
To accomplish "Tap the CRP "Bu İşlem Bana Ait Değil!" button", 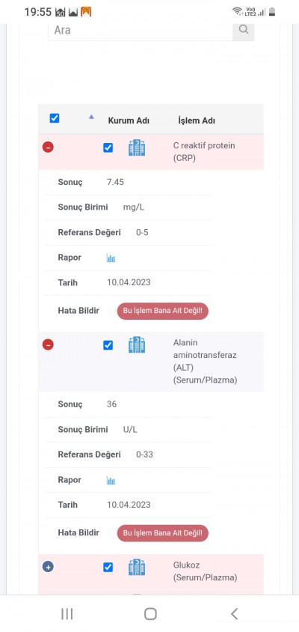I will pyautogui.click(x=162, y=312).
